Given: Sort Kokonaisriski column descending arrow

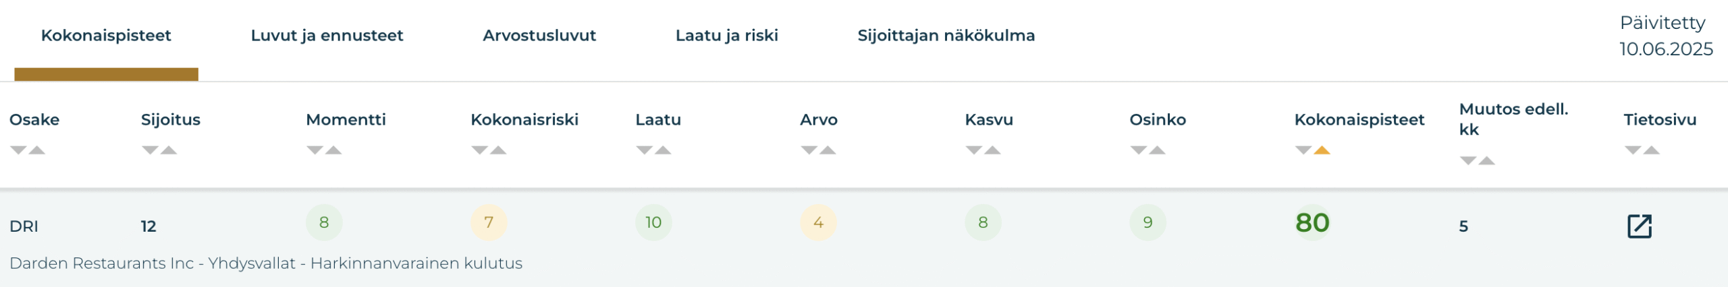Looking at the screenshot, I should pyautogui.click(x=479, y=150).
